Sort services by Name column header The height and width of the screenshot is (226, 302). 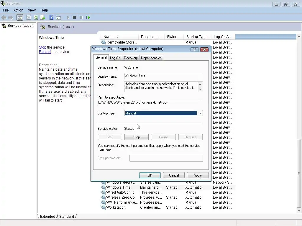click(x=119, y=37)
